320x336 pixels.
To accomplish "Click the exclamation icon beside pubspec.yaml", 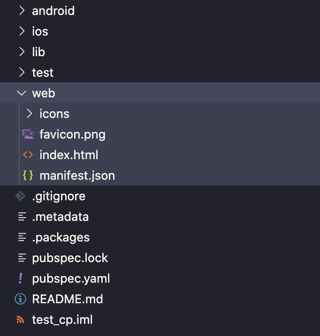I will pyautogui.click(x=21, y=278).
